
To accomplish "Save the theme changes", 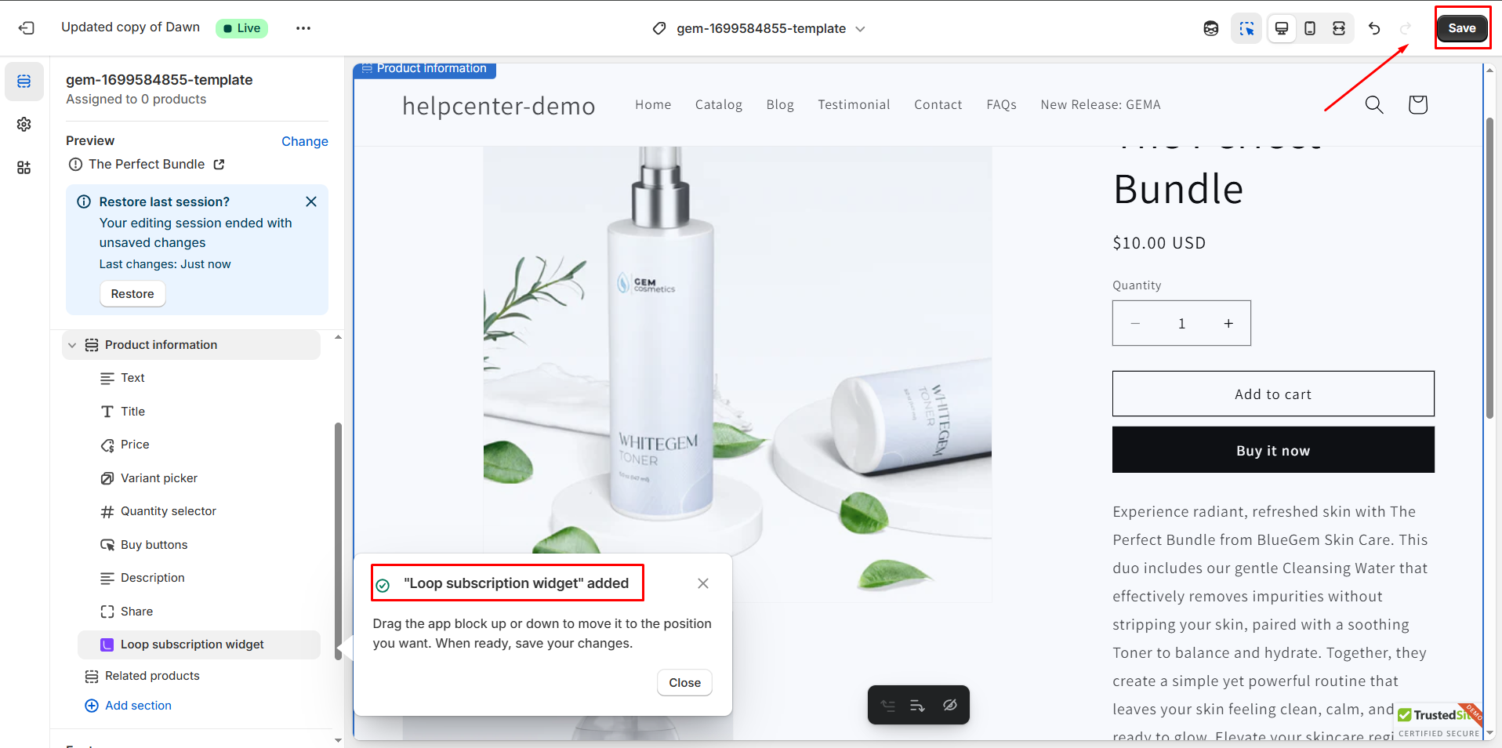I will [1462, 28].
